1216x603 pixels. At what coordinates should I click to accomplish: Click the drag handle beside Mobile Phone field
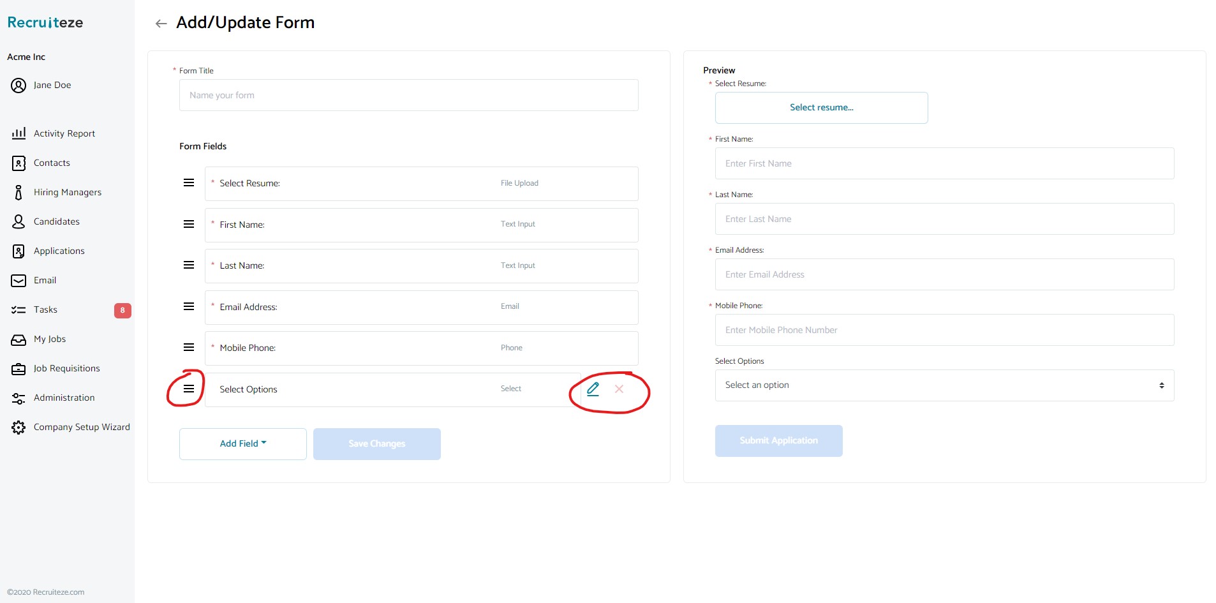(188, 347)
